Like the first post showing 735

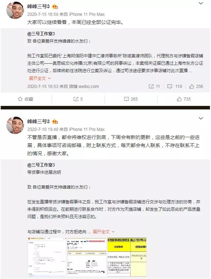(x=184, y=99)
